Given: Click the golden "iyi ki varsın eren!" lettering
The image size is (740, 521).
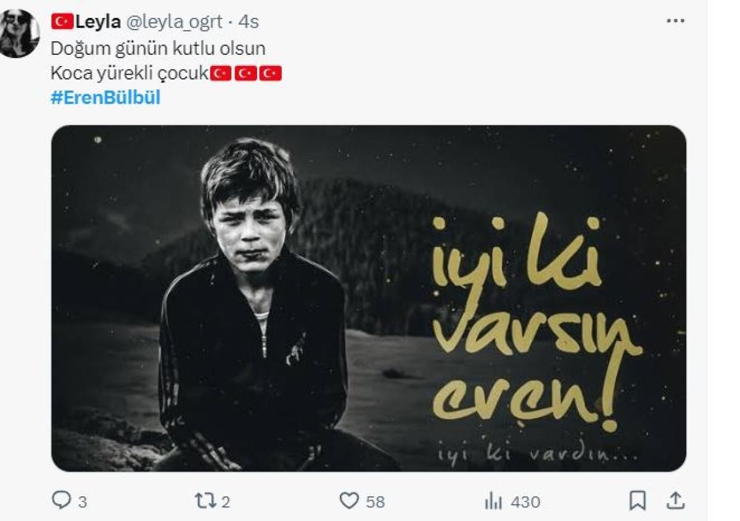Looking at the screenshot, I should [x=530, y=321].
